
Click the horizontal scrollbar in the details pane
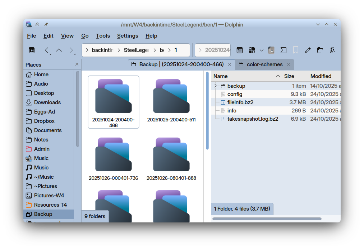tap(267, 218)
